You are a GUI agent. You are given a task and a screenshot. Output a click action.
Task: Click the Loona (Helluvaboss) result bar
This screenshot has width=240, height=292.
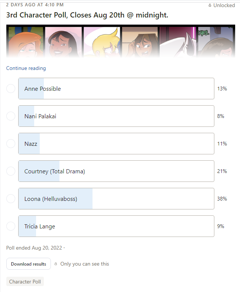pyautogui.click(x=116, y=199)
